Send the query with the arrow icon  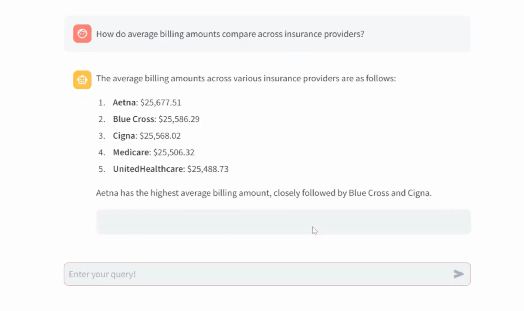[x=459, y=274]
